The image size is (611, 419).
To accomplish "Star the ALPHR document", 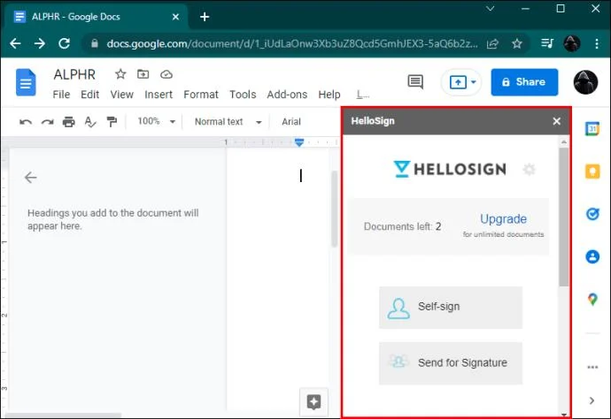I will [x=120, y=74].
